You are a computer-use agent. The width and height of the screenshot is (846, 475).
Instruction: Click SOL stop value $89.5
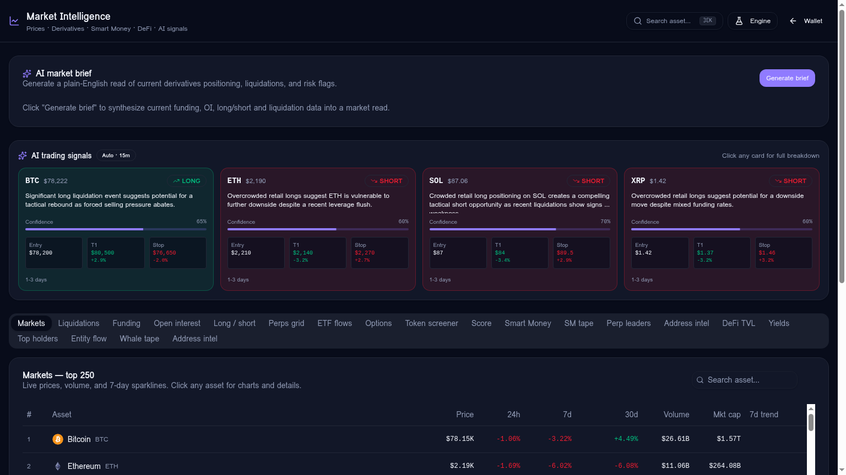pyautogui.click(x=565, y=253)
